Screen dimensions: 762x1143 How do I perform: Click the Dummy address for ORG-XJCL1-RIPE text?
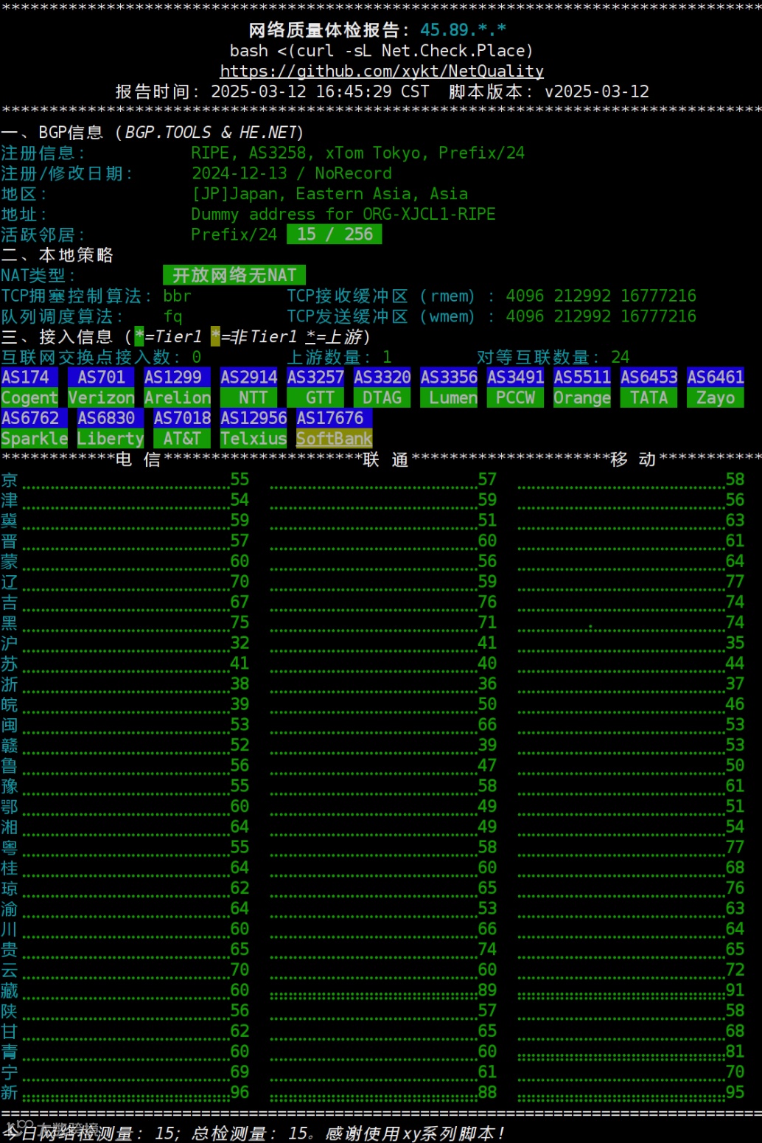coord(343,215)
